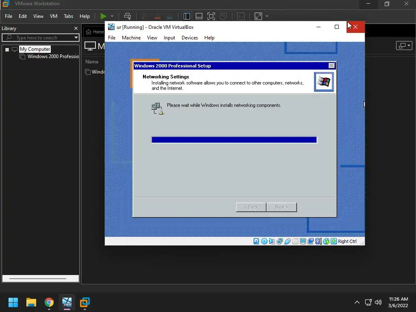
Task: Click VirtualBox 2000 VM taskbar icon
Action: point(67,302)
